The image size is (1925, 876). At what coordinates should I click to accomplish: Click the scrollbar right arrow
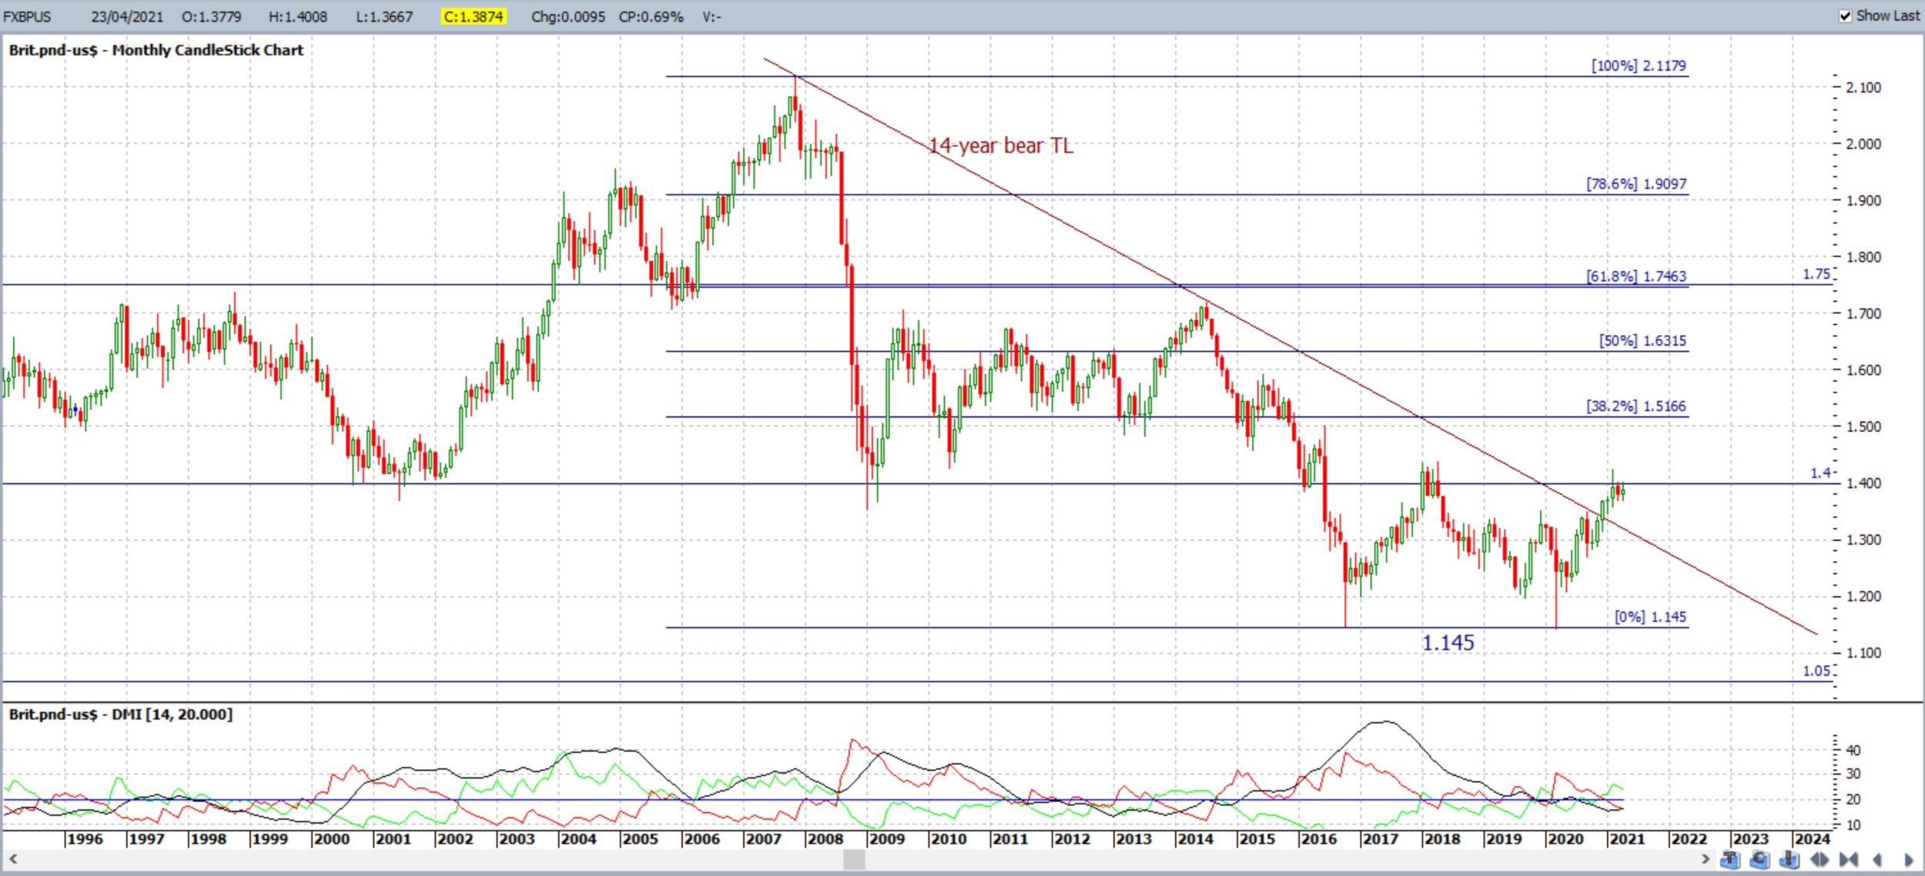coord(1706,859)
